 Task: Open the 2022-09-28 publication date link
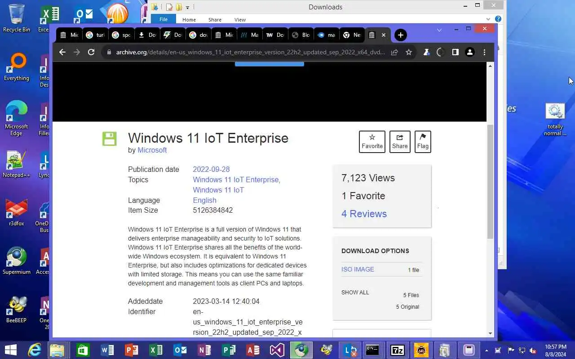tap(211, 169)
